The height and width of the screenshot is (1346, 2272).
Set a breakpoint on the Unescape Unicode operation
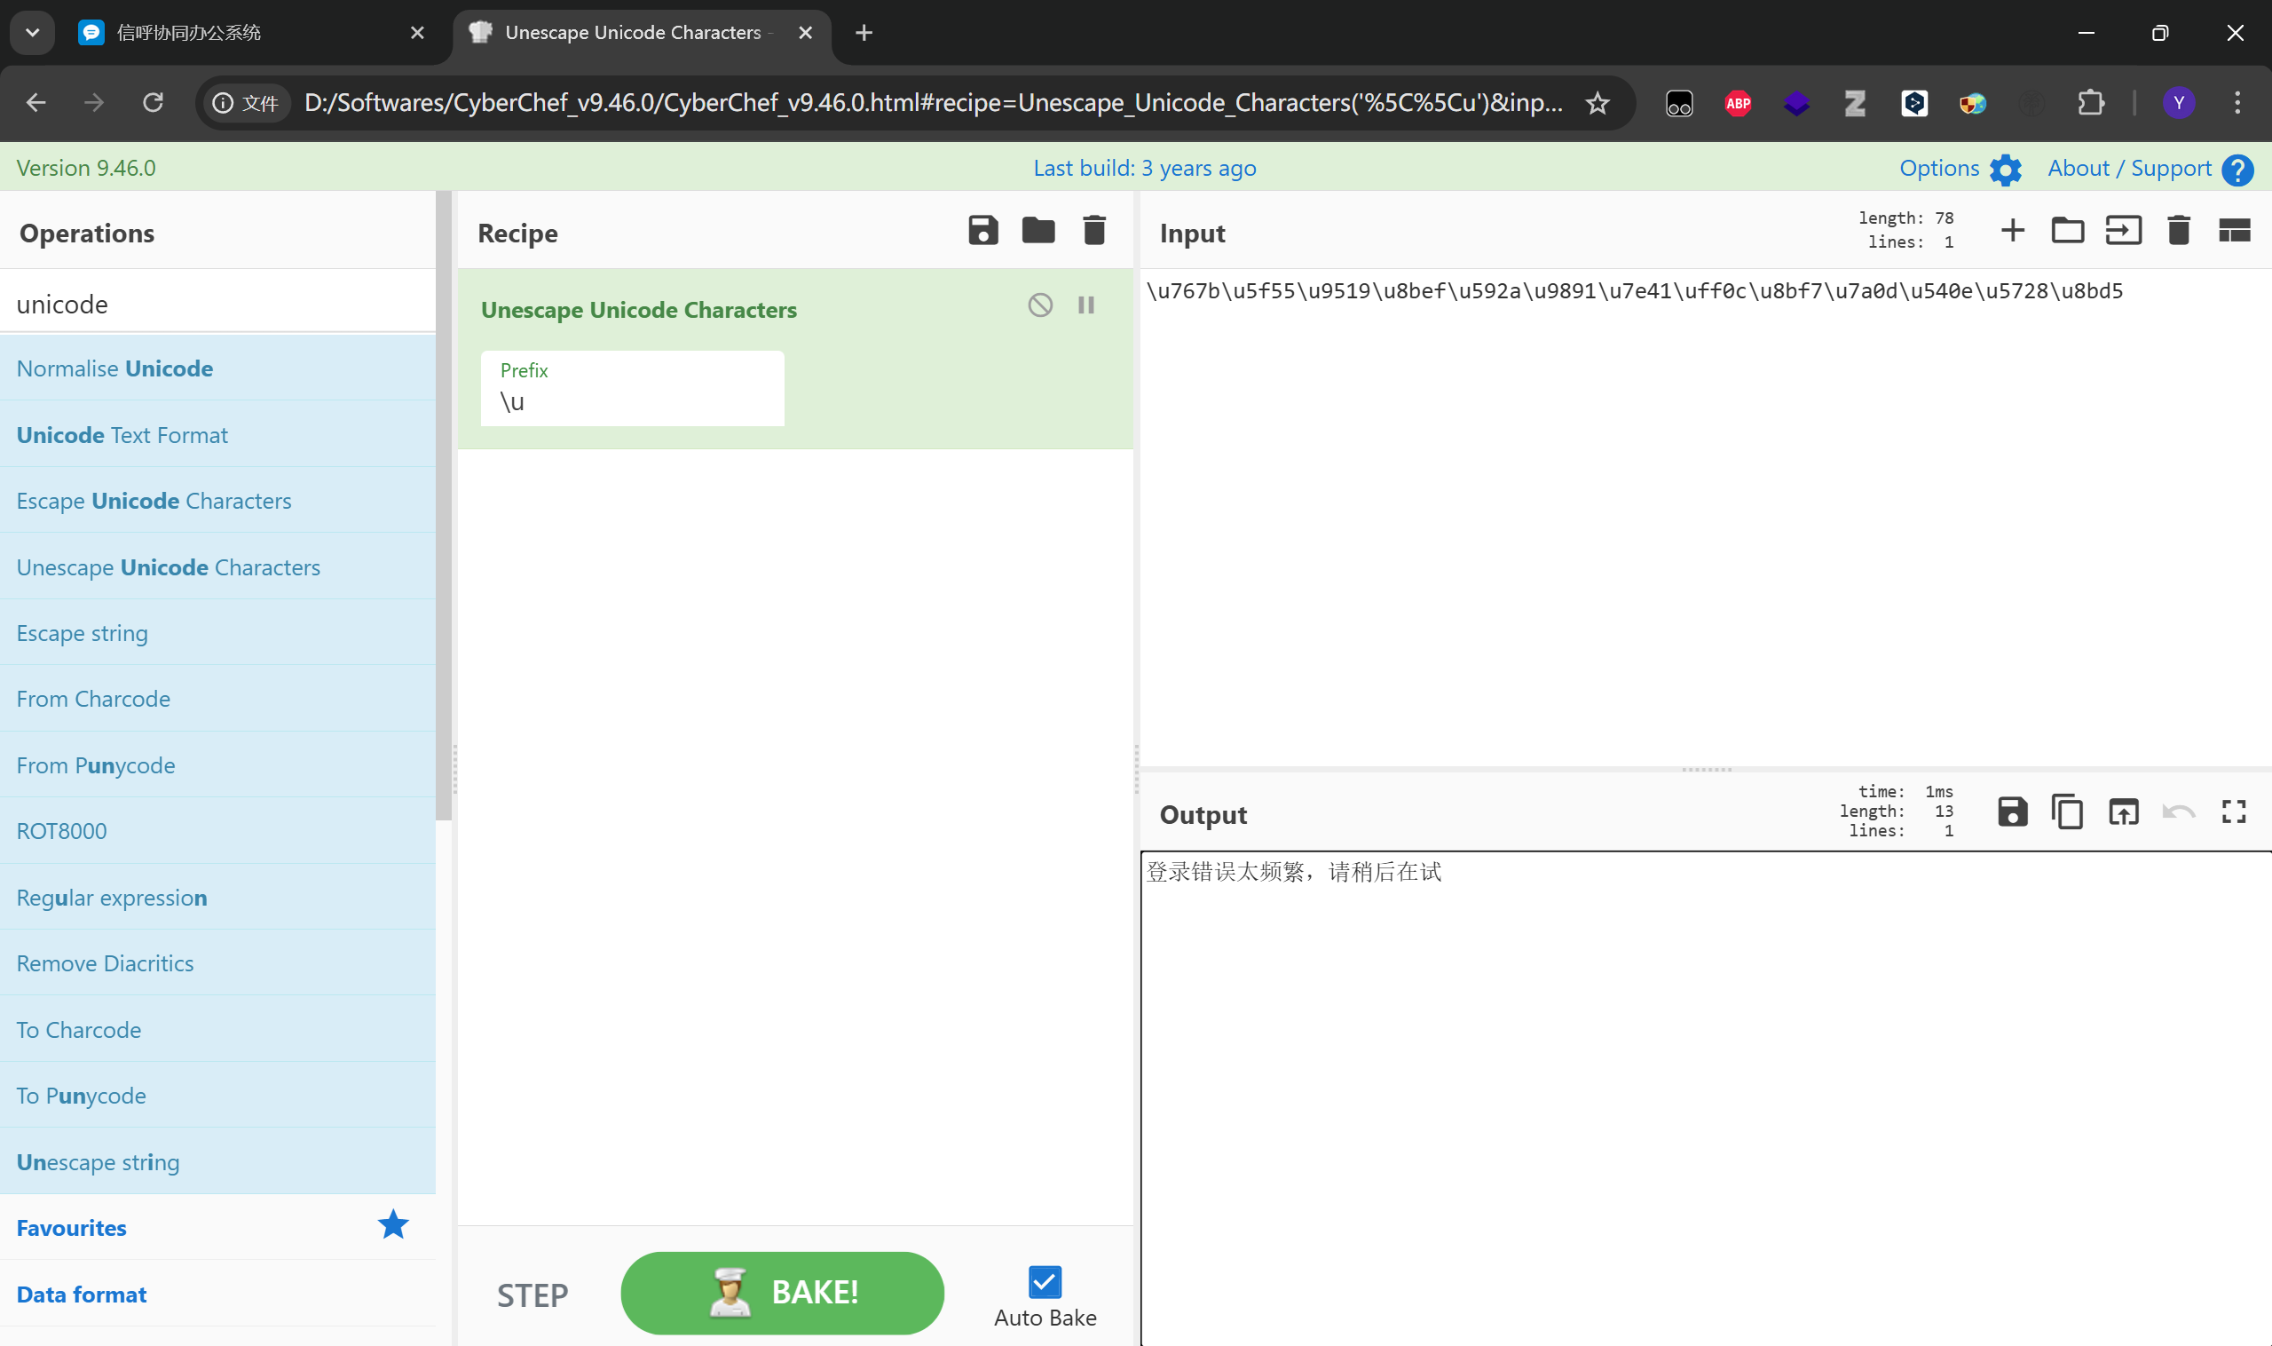[1086, 305]
